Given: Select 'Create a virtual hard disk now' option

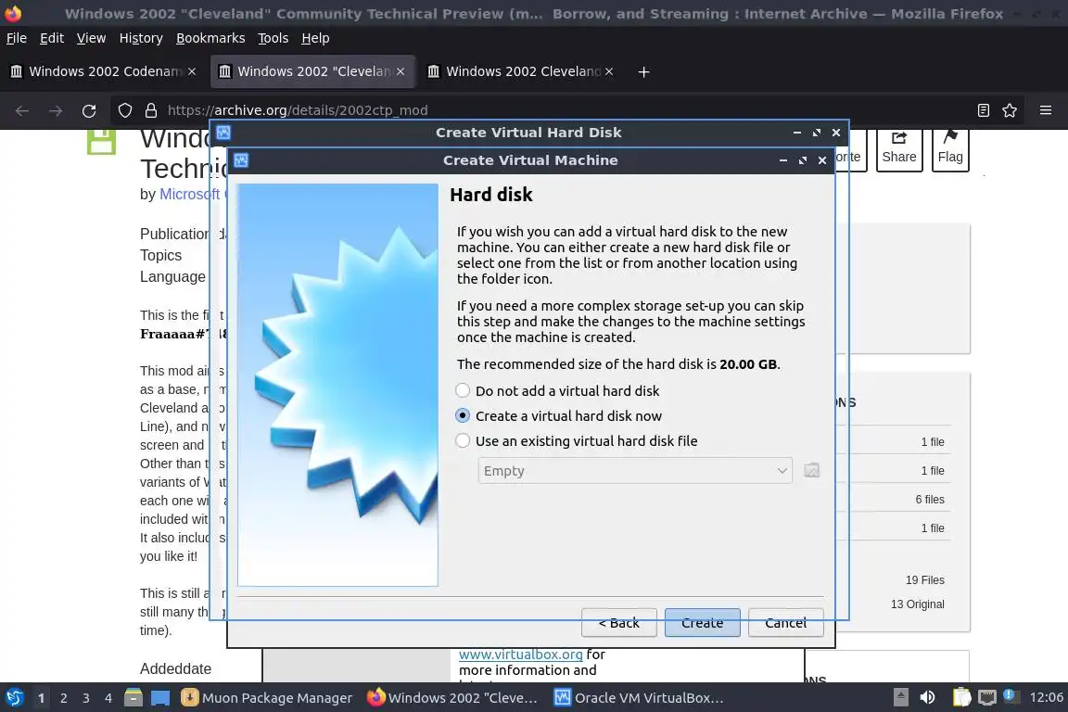Looking at the screenshot, I should click(x=558, y=416).
